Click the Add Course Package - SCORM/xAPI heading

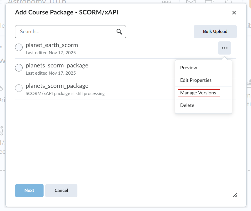(66, 12)
